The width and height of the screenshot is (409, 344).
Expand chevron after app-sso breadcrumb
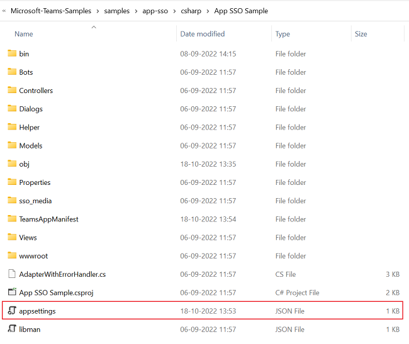click(174, 11)
